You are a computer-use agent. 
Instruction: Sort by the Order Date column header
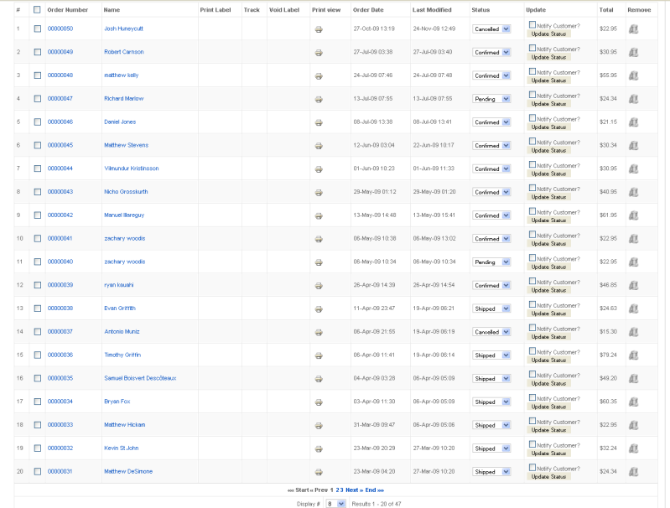[368, 10]
